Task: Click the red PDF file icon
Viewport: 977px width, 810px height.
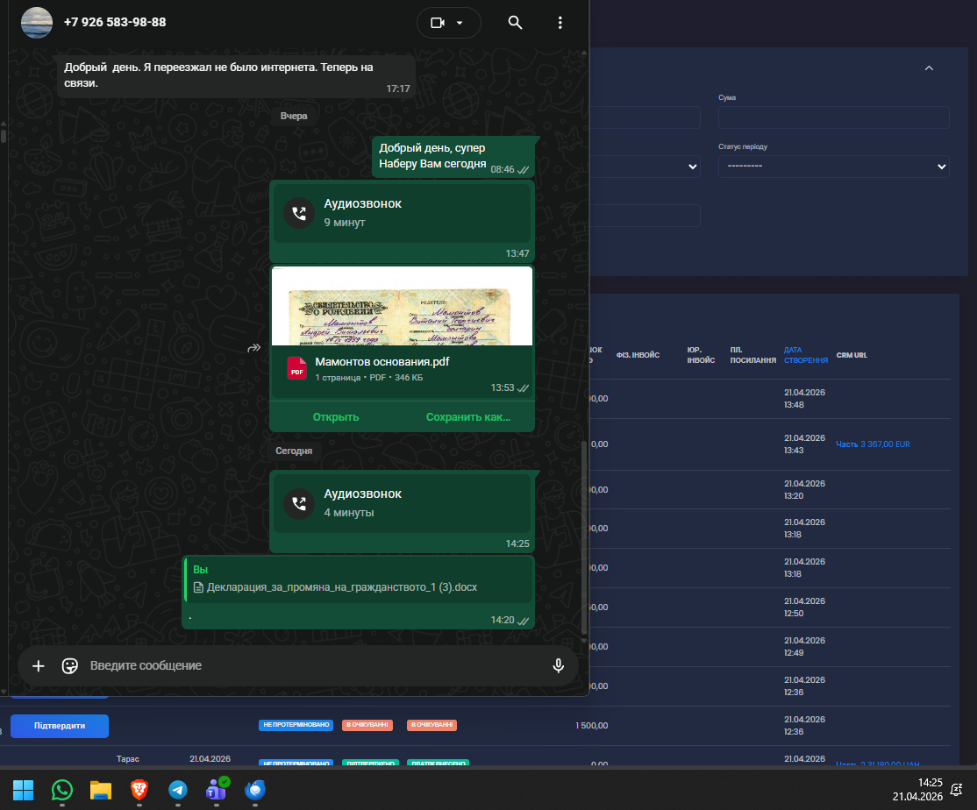Action: coord(296,368)
